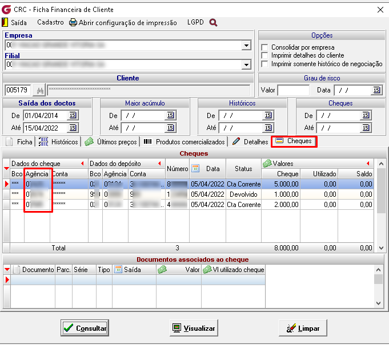Toggle Imprimir somente histórico de negociação
The width and height of the screenshot is (389, 345).
click(264, 64)
